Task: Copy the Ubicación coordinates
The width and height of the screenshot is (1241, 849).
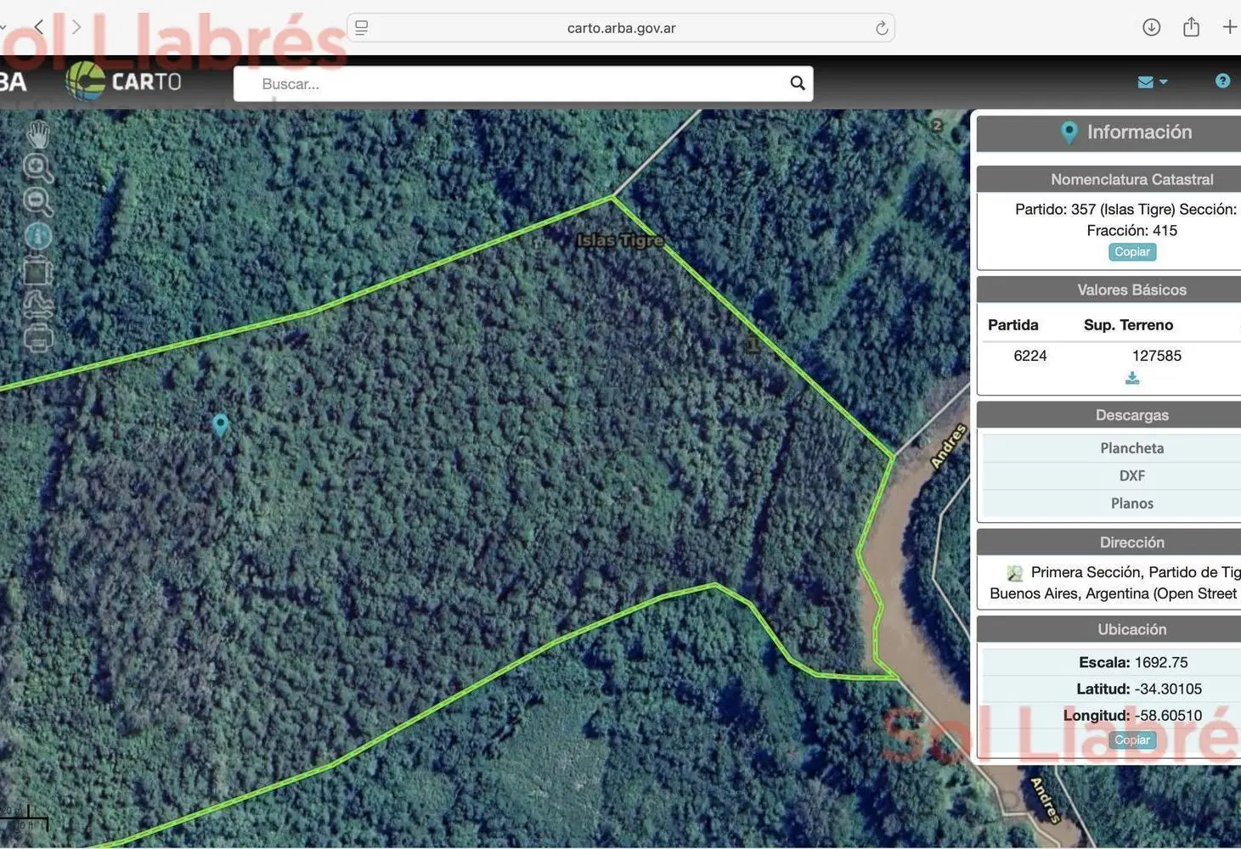Action: tap(1132, 740)
